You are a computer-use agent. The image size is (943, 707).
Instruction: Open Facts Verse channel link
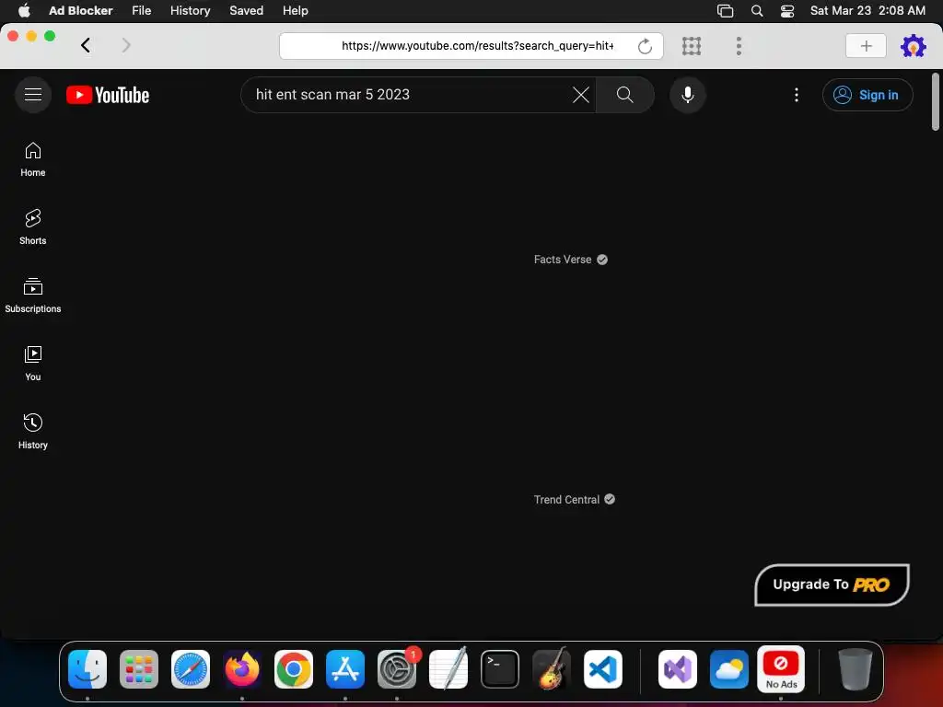coord(563,260)
